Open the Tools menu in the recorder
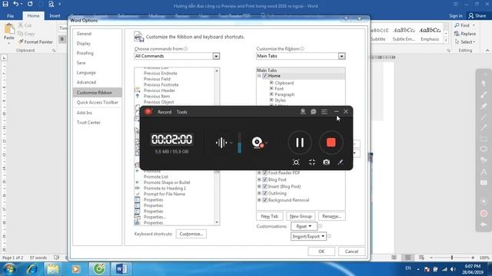 pos(181,112)
